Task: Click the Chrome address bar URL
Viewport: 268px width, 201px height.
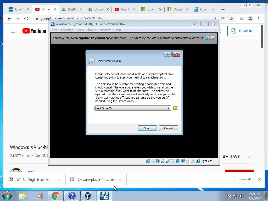Action: click(71, 19)
